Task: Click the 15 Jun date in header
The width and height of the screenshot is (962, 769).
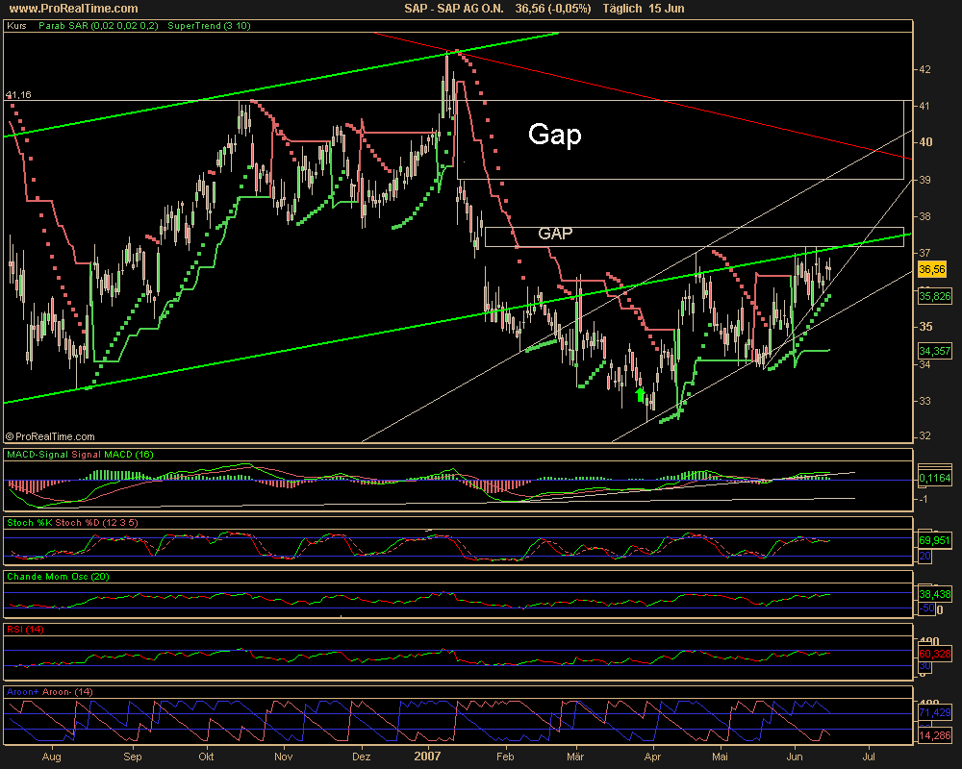Action: pyautogui.click(x=667, y=9)
